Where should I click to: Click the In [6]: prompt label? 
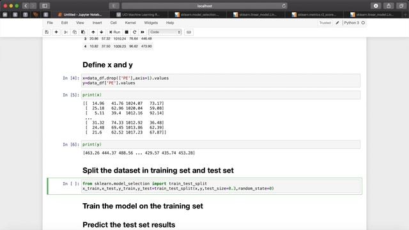(71, 144)
